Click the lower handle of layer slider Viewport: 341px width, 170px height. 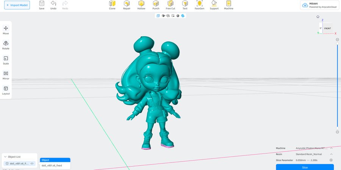(338, 128)
